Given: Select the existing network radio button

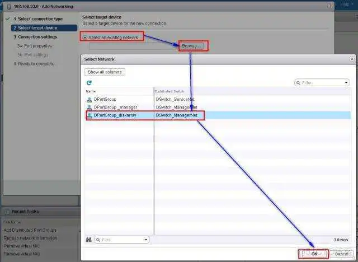Looking at the screenshot, I should (x=85, y=37).
